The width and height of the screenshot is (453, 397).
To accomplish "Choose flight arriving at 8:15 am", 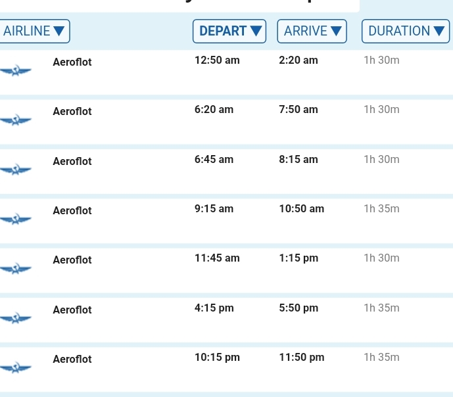I will pyautogui.click(x=298, y=160).
